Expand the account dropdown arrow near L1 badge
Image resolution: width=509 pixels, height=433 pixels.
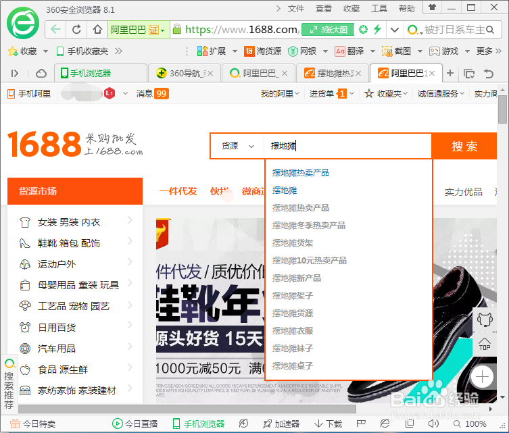[125, 94]
